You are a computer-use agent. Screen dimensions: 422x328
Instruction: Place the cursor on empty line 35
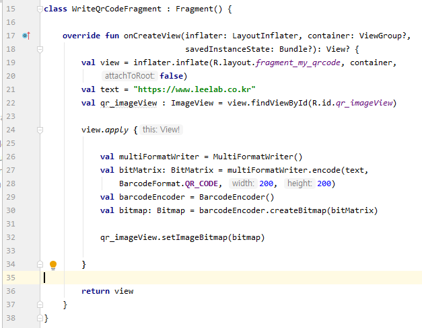point(202,278)
